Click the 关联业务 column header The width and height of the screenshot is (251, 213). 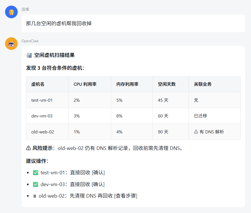tap(203, 84)
